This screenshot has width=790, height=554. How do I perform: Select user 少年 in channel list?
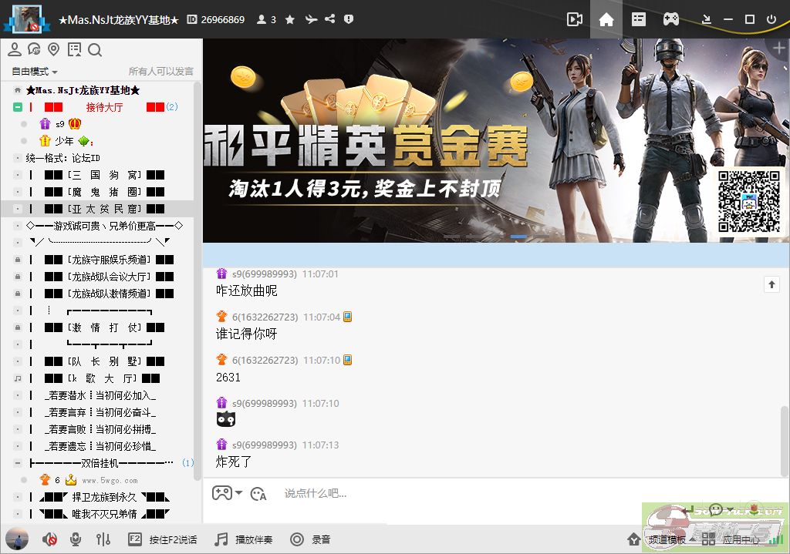click(64, 141)
